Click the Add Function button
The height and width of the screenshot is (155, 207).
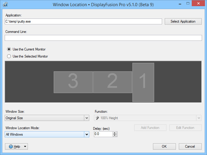[x=150, y=128]
